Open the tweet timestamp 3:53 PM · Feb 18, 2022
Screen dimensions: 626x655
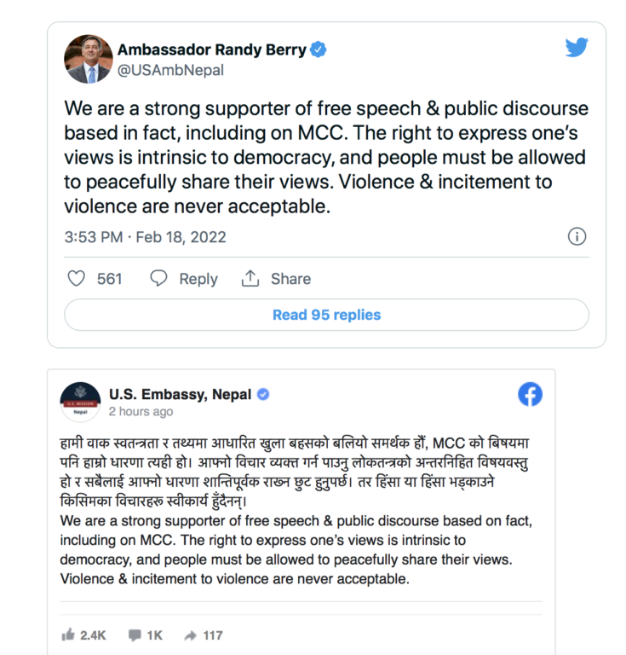[145, 237]
